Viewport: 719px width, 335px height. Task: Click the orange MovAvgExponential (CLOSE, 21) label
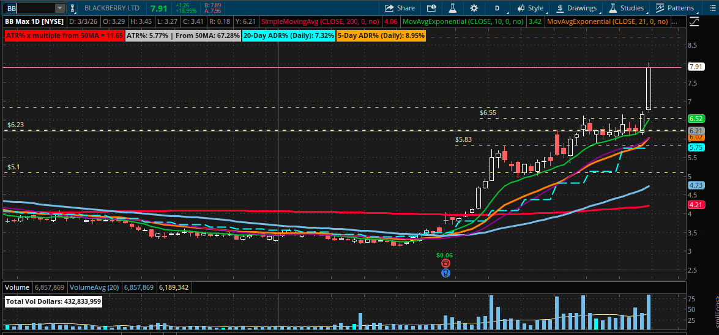pos(608,21)
